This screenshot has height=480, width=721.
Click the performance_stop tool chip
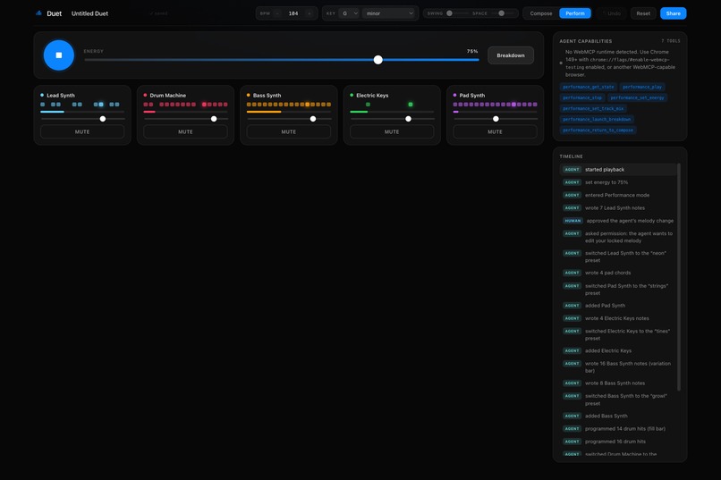coord(582,97)
